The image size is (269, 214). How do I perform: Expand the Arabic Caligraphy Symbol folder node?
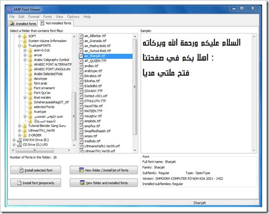coord(25,60)
